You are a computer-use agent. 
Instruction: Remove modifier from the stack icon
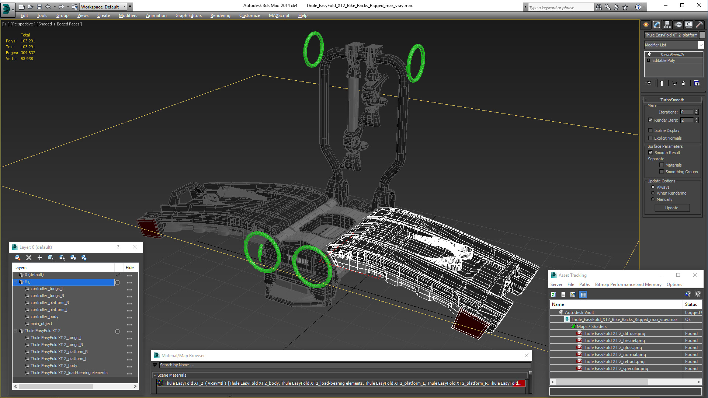(684, 83)
